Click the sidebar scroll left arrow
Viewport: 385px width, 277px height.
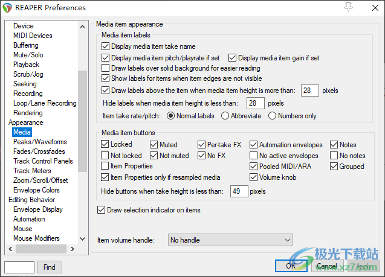point(9,249)
